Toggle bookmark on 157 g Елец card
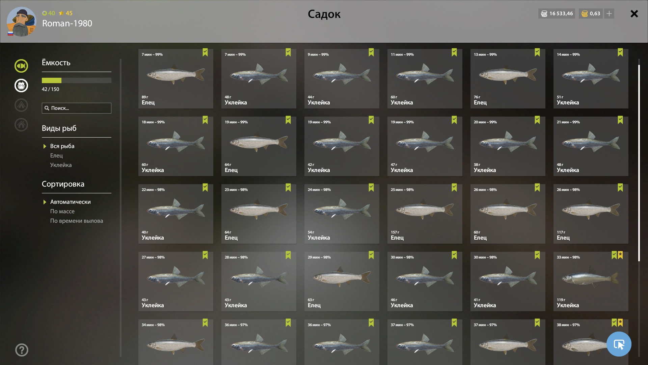 click(x=454, y=188)
